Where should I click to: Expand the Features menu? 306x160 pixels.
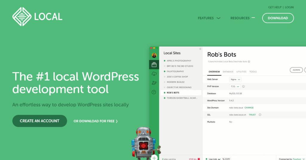(x=209, y=18)
